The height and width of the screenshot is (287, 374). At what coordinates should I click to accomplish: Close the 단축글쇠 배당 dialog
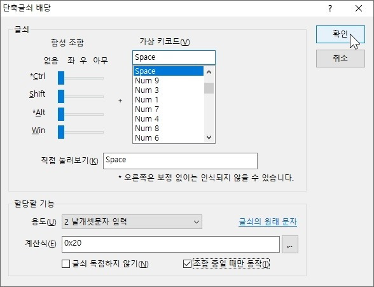(x=359, y=8)
